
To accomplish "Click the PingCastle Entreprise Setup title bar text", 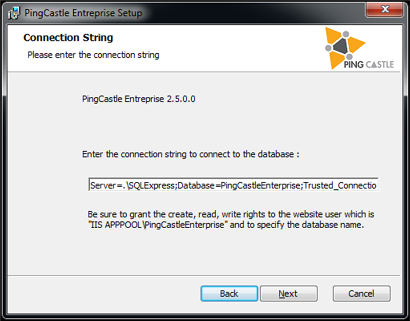I will coord(84,13).
